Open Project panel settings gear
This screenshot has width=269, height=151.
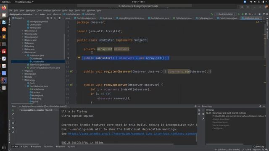pos(59,18)
